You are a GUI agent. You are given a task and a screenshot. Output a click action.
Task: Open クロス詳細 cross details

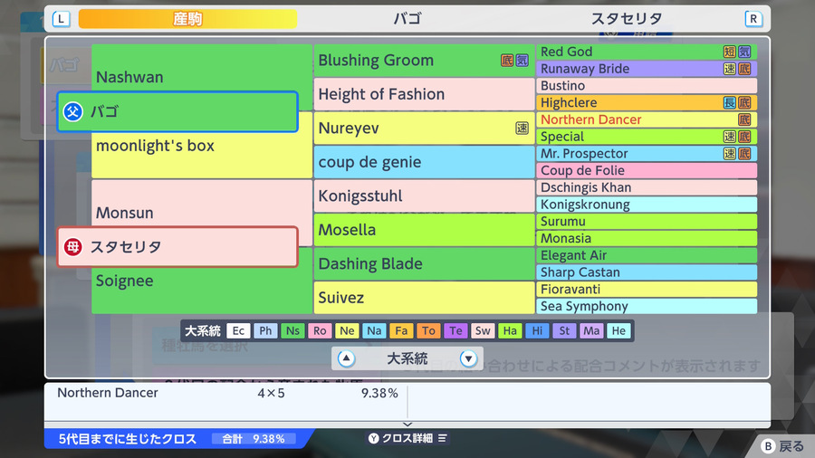point(408,438)
